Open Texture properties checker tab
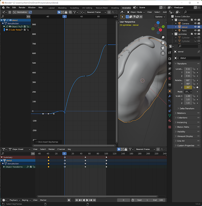The height and width of the screenshot is (206, 202). pos(170,127)
